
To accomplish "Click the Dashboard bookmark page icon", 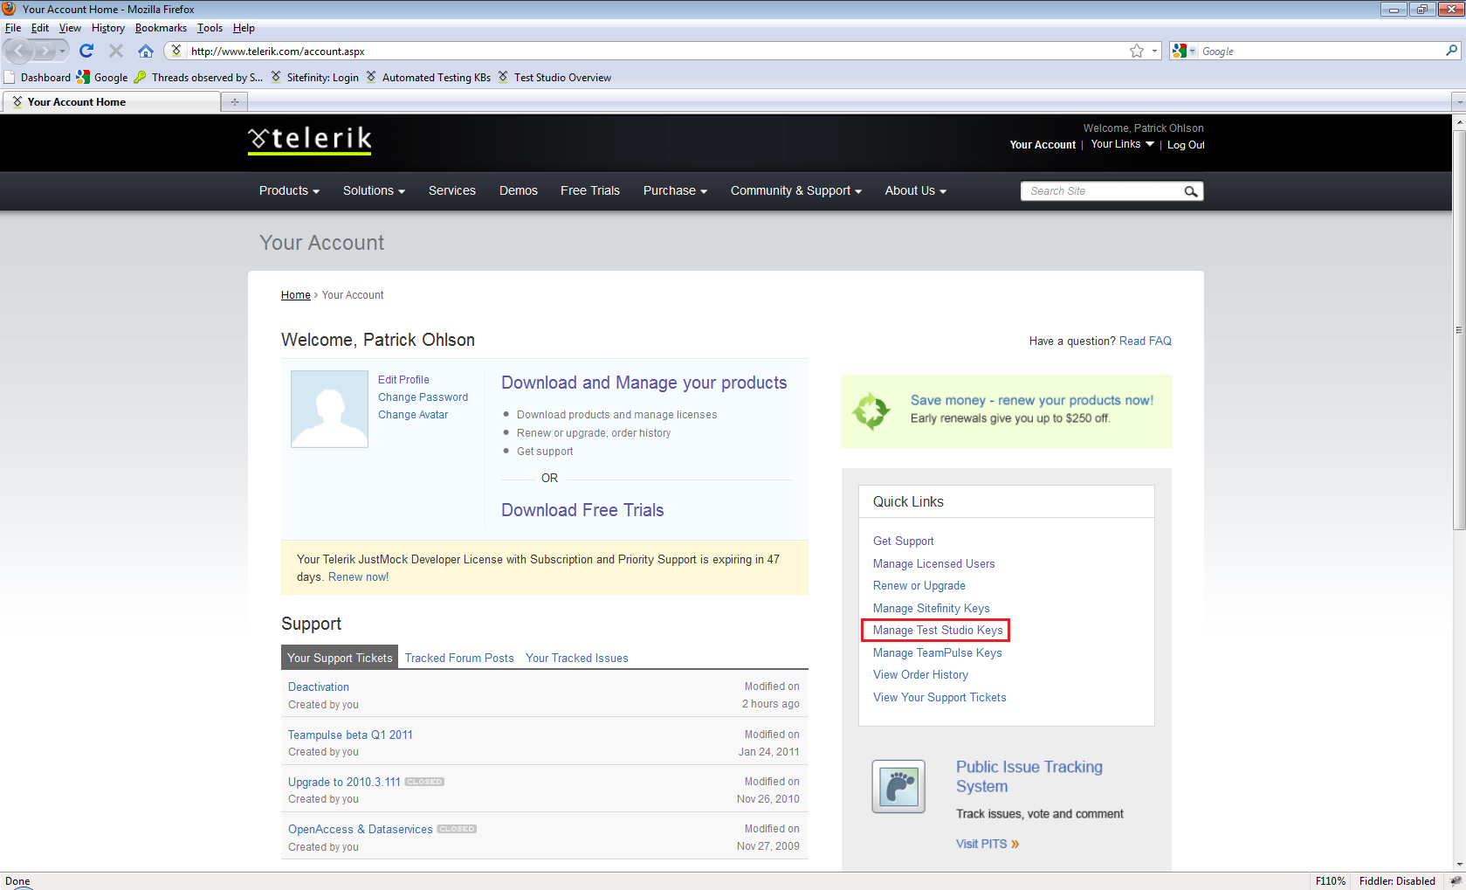I will pos(10,77).
